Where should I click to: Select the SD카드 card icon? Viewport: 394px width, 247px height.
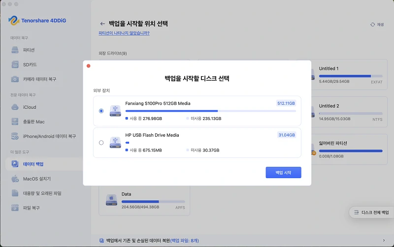[15, 64]
